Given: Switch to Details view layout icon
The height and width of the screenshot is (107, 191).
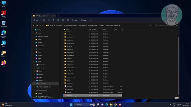Looking at the screenshot, I should tap(175, 98).
